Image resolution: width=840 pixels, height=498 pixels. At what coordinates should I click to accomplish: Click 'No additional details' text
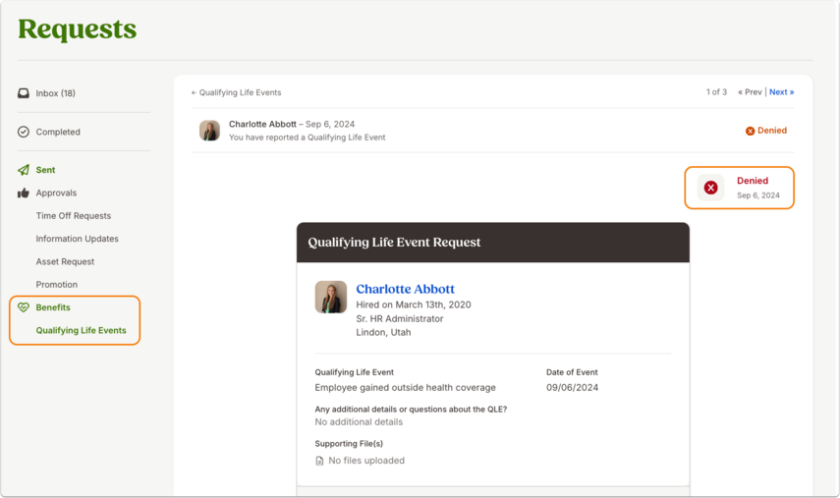(x=359, y=422)
